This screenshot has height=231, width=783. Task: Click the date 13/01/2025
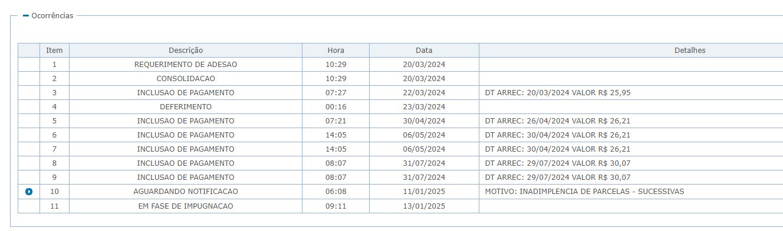click(x=424, y=206)
